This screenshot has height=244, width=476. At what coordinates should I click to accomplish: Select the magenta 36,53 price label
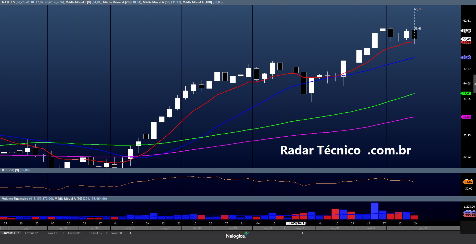pos(467,117)
